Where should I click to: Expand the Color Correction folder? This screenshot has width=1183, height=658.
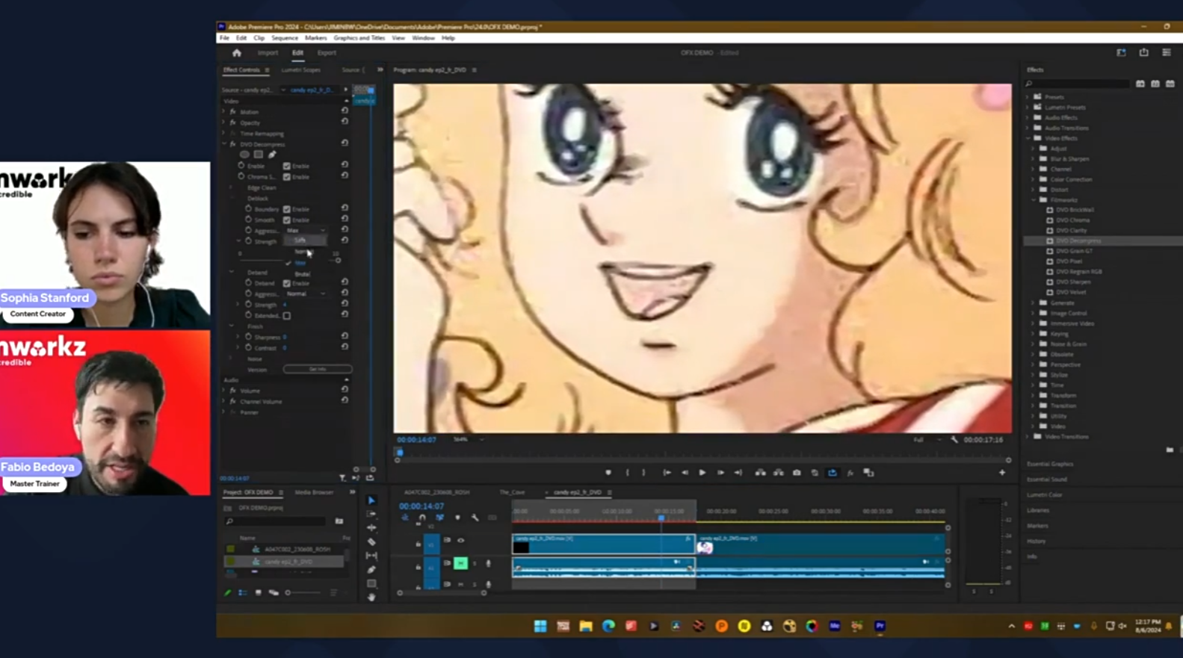coord(1034,179)
